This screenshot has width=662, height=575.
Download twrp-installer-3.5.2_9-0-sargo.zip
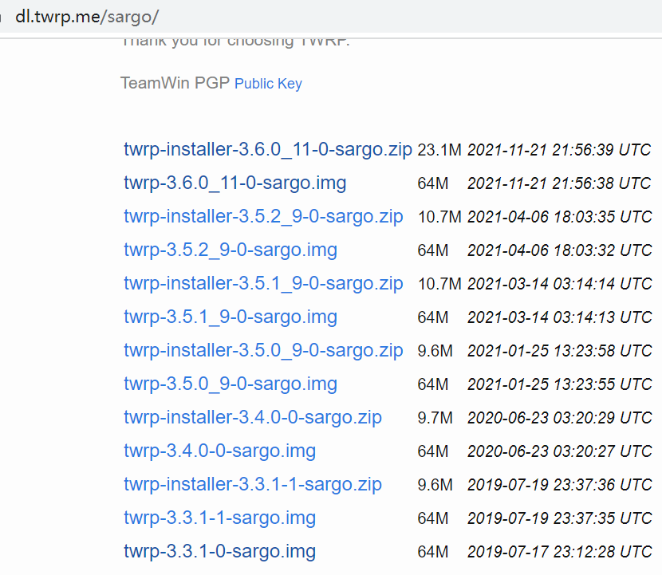263,216
